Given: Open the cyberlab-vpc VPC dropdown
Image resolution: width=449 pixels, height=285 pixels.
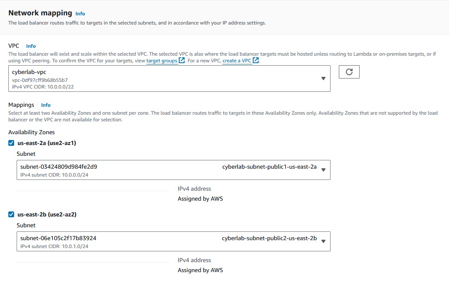Looking at the screenshot, I should [x=169, y=79].
